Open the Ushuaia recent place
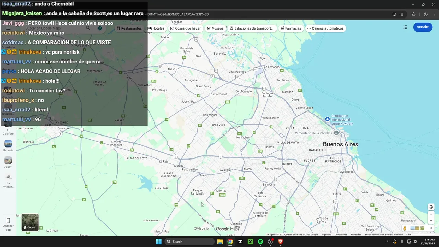439x247 pixels. point(8,146)
